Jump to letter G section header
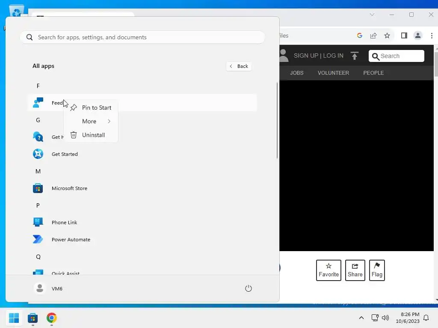The image size is (438, 328). (x=38, y=120)
